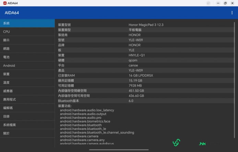Open the 目錄 category

27,116
